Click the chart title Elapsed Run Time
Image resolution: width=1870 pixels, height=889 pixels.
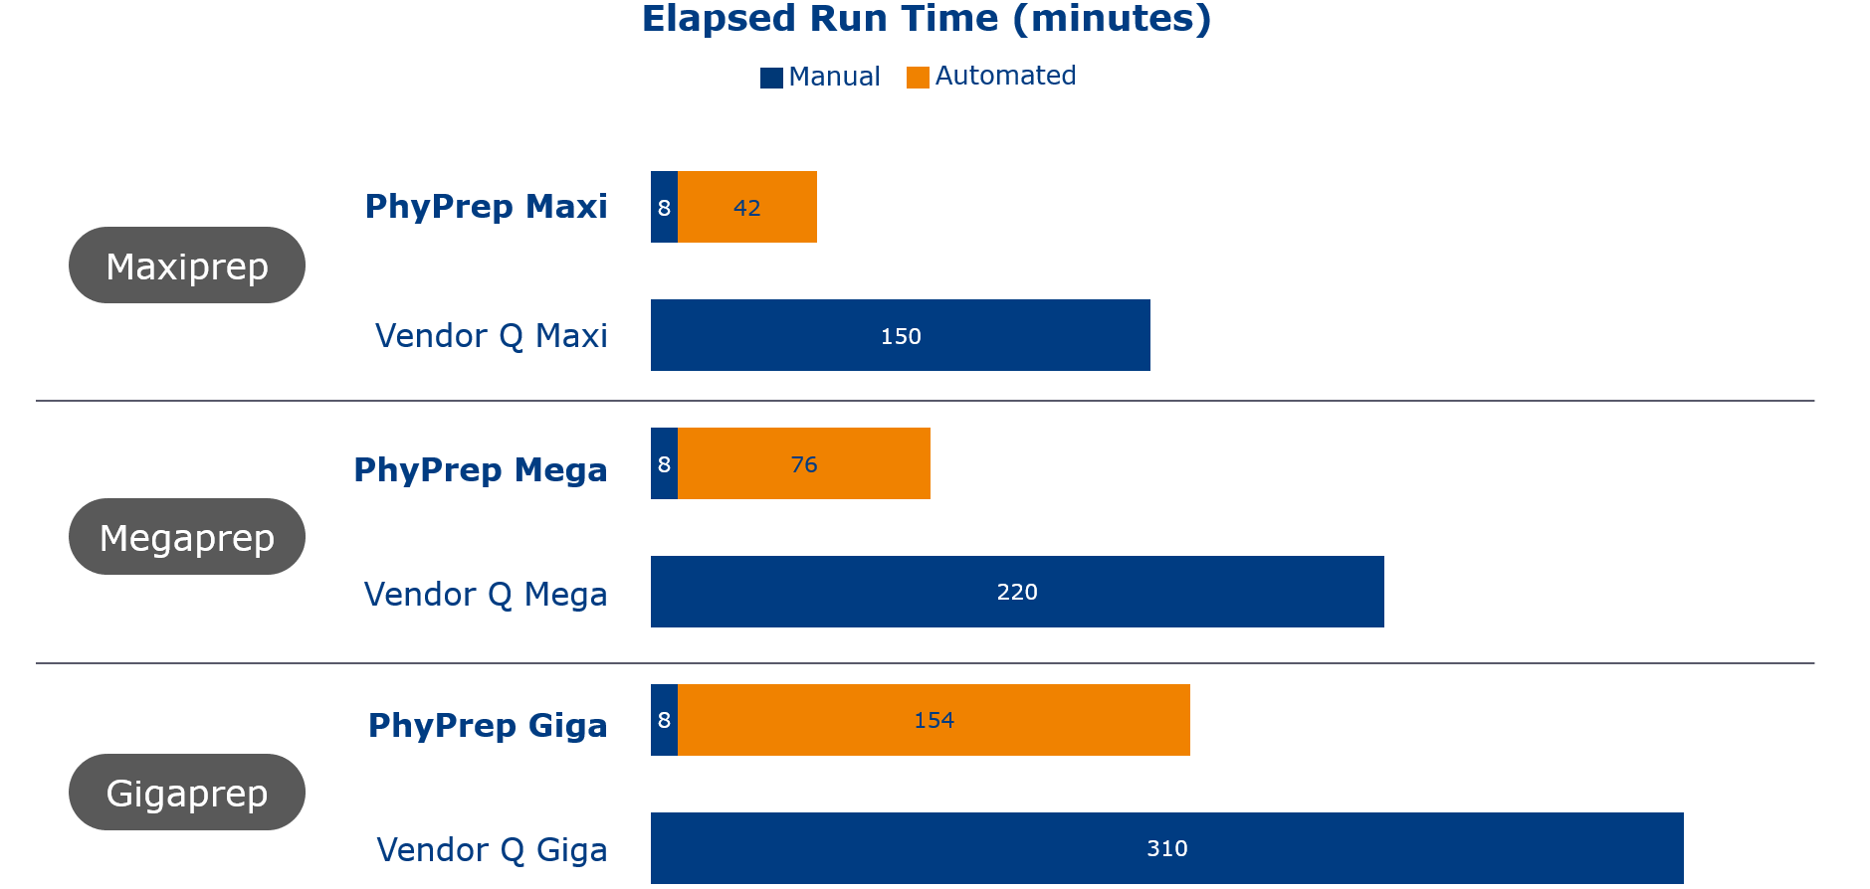pyautogui.click(x=927, y=19)
